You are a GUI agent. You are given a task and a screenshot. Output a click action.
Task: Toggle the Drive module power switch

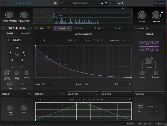point(95,28)
